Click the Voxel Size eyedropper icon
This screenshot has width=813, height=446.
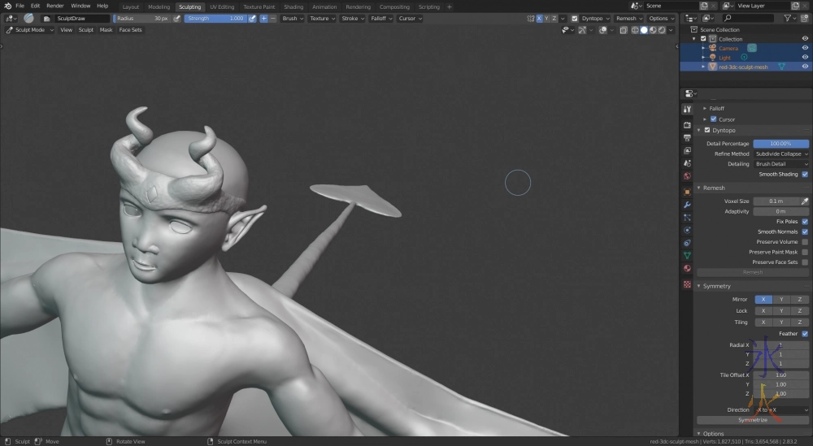[x=805, y=201]
